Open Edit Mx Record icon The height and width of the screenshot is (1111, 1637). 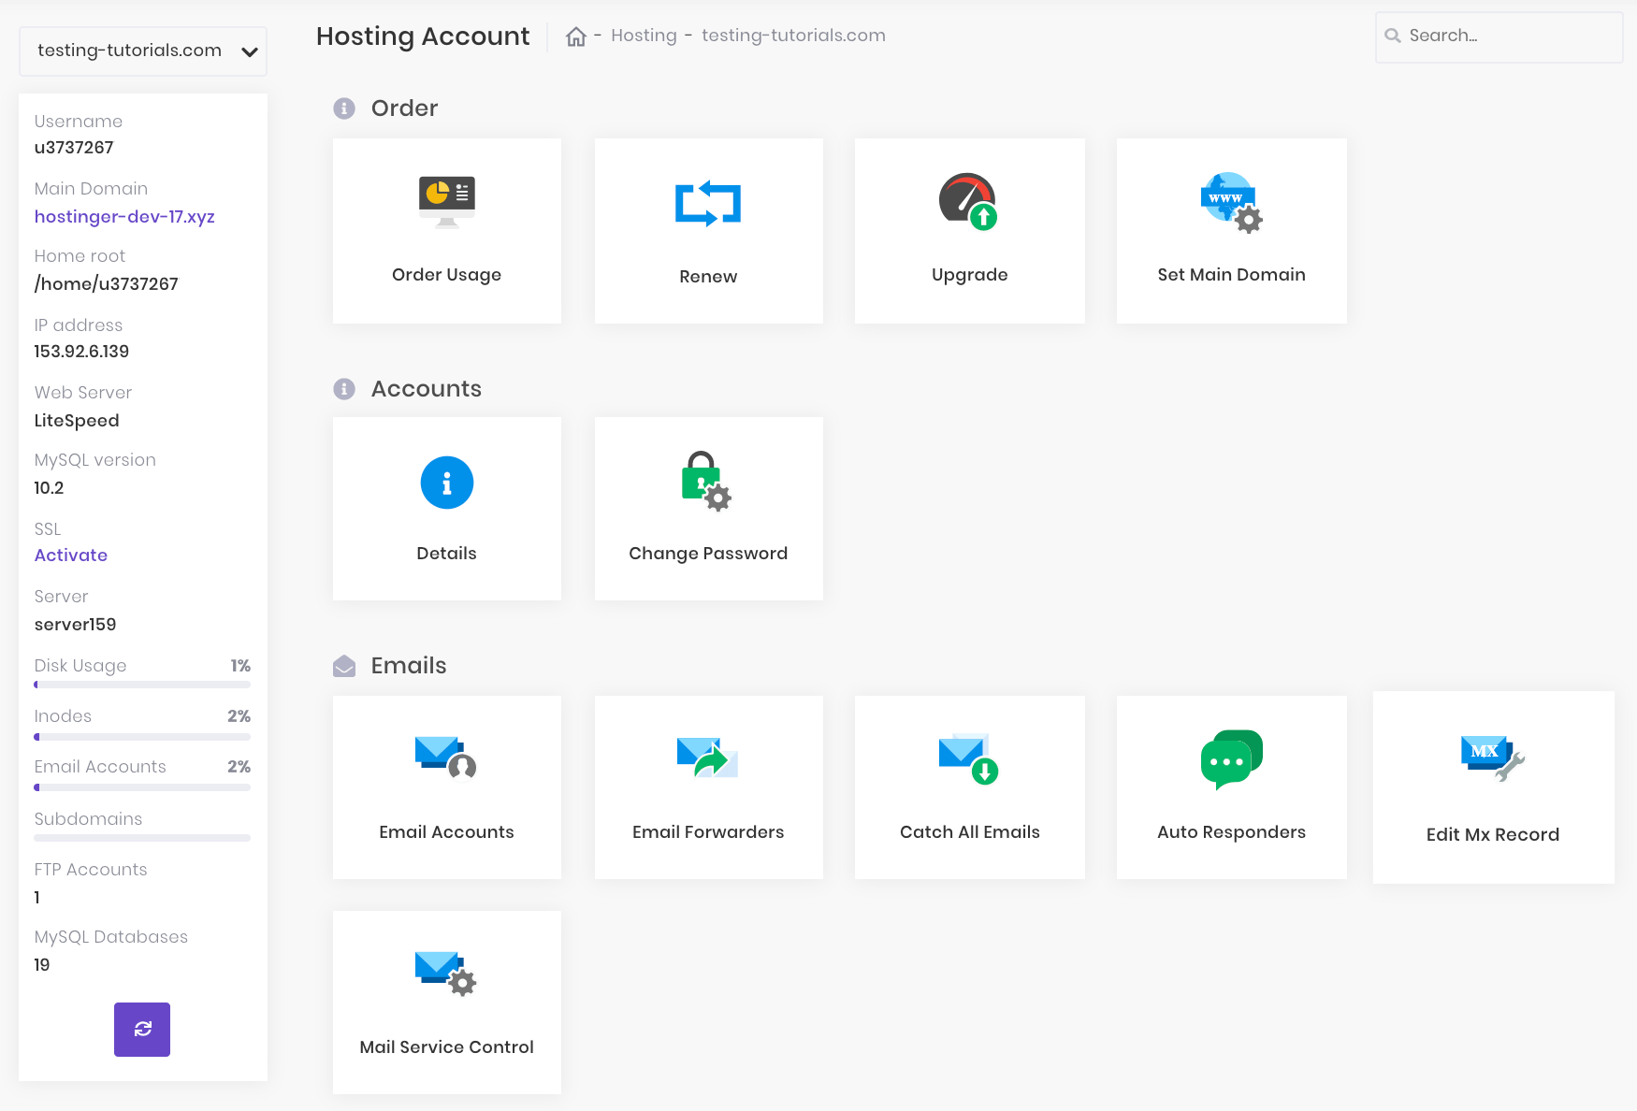[x=1493, y=758]
